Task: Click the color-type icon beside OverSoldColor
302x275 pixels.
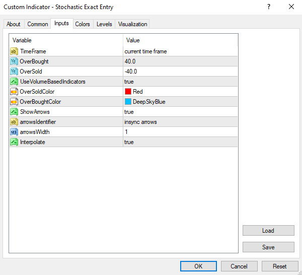Action: click(x=14, y=92)
